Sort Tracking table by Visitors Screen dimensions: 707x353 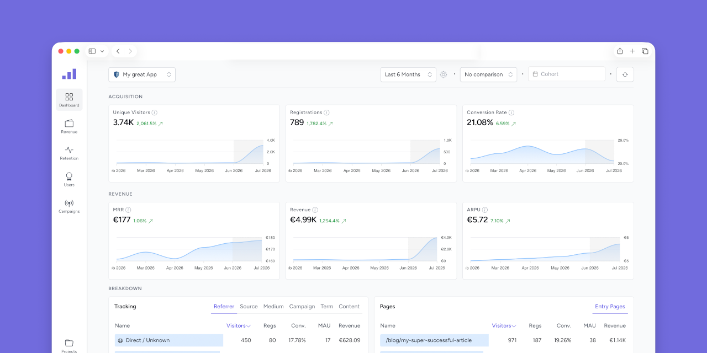tap(239, 325)
